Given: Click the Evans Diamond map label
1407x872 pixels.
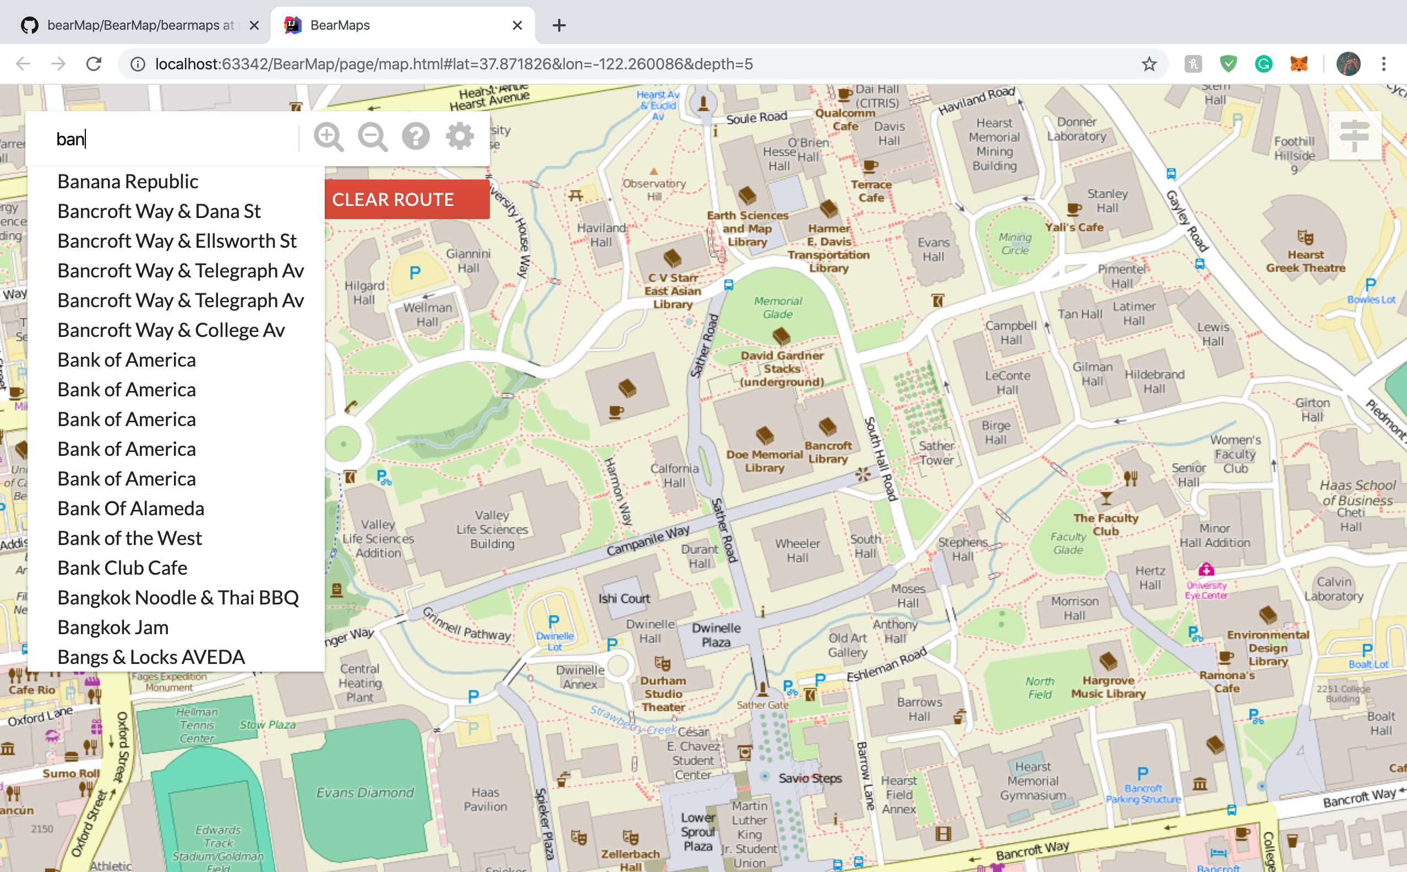Looking at the screenshot, I should [x=365, y=792].
